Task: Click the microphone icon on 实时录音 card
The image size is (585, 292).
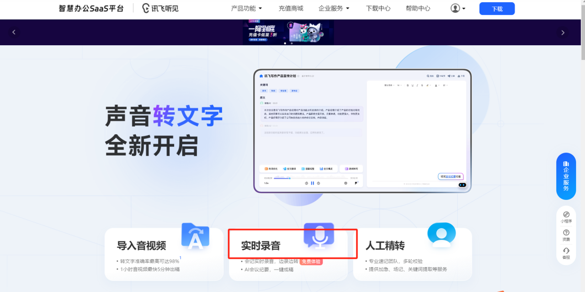Action: (x=319, y=236)
